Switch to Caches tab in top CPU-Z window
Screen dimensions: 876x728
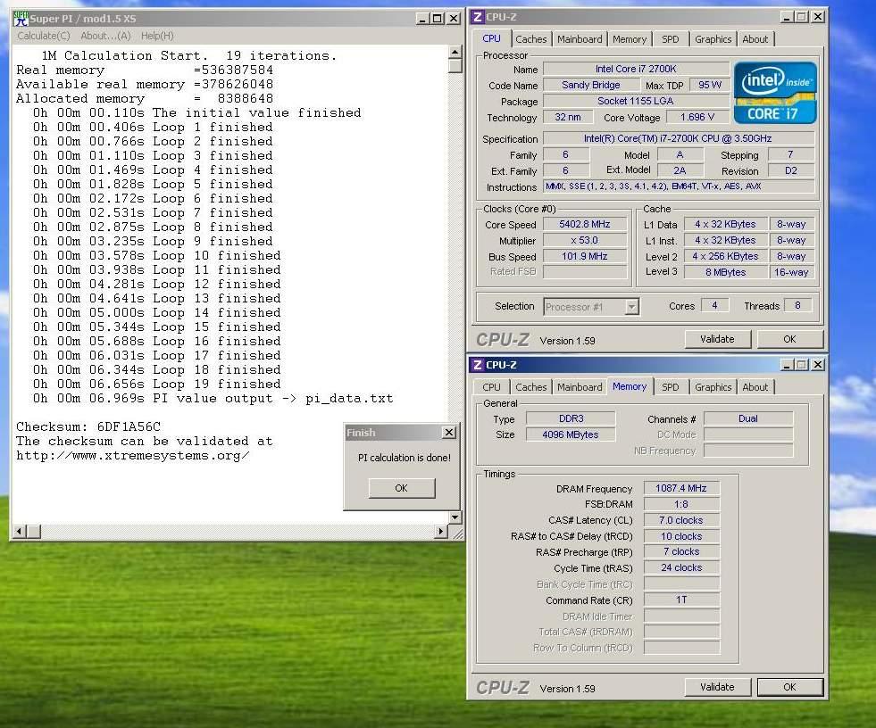point(530,39)
